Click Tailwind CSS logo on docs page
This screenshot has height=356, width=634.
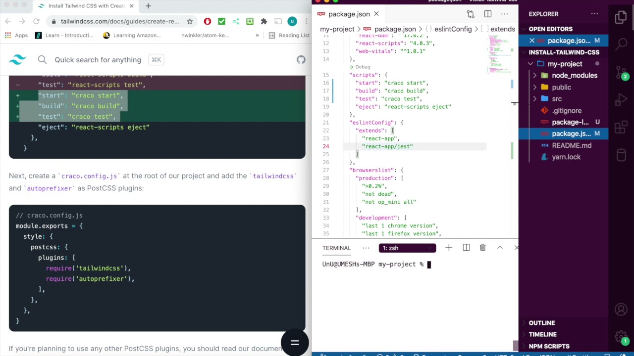tap(17, 60)
